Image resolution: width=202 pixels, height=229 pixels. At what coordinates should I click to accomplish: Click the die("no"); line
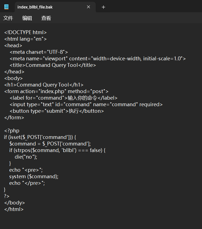pos(26,157)
